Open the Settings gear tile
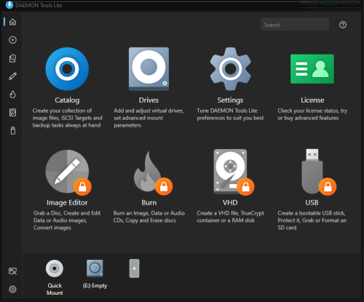 (x=230, y=69)
